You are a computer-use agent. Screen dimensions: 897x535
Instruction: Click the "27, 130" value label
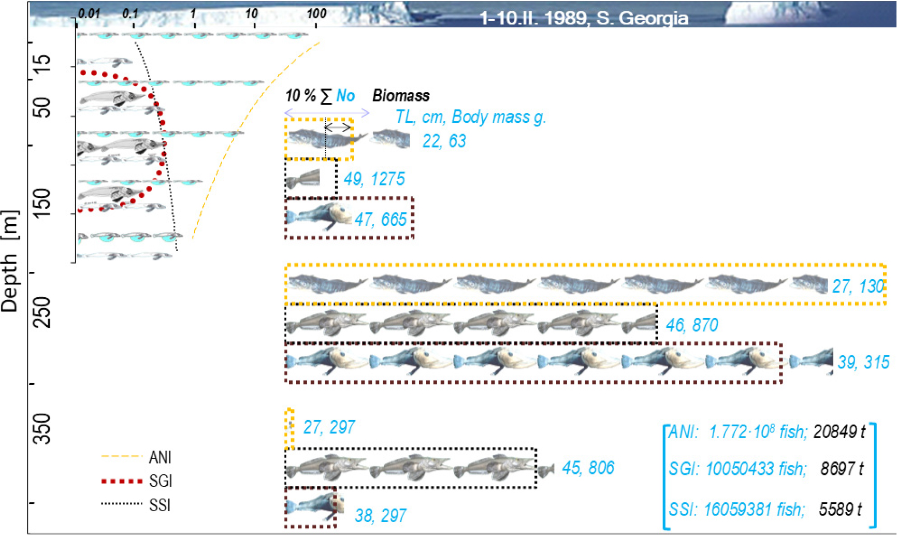(x=858, y=286)
